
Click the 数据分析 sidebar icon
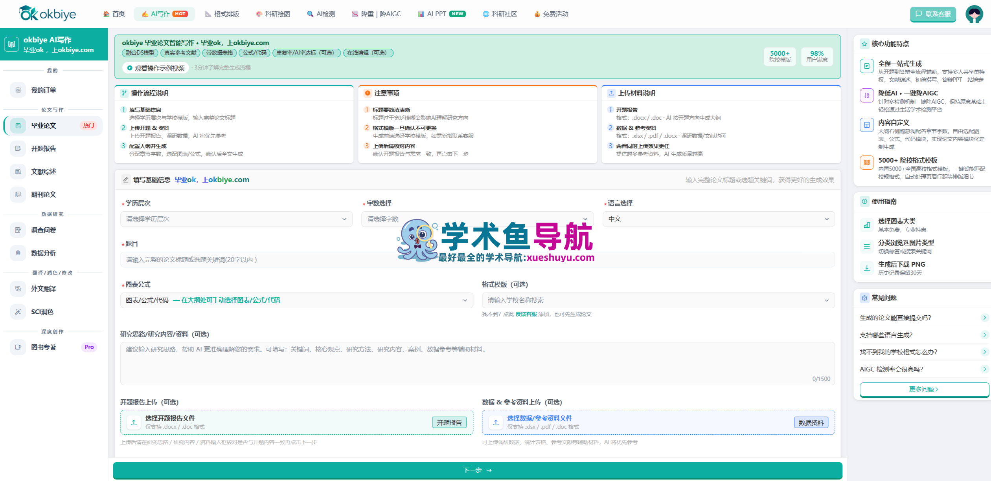(x=18, y=253)
